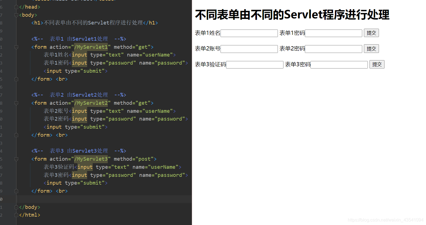Collapse the fold arrow beside the MyServlet3 form
426x225 pixels.
pyautogui.click(x=16, y=159)
